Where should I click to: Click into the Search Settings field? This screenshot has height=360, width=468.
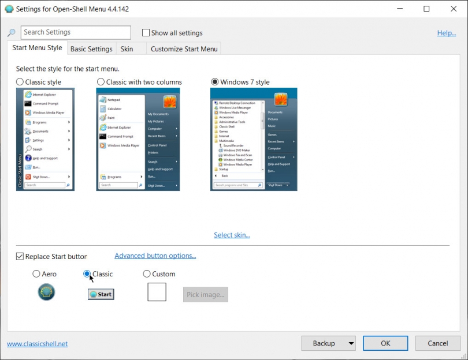tap(76, 33)
